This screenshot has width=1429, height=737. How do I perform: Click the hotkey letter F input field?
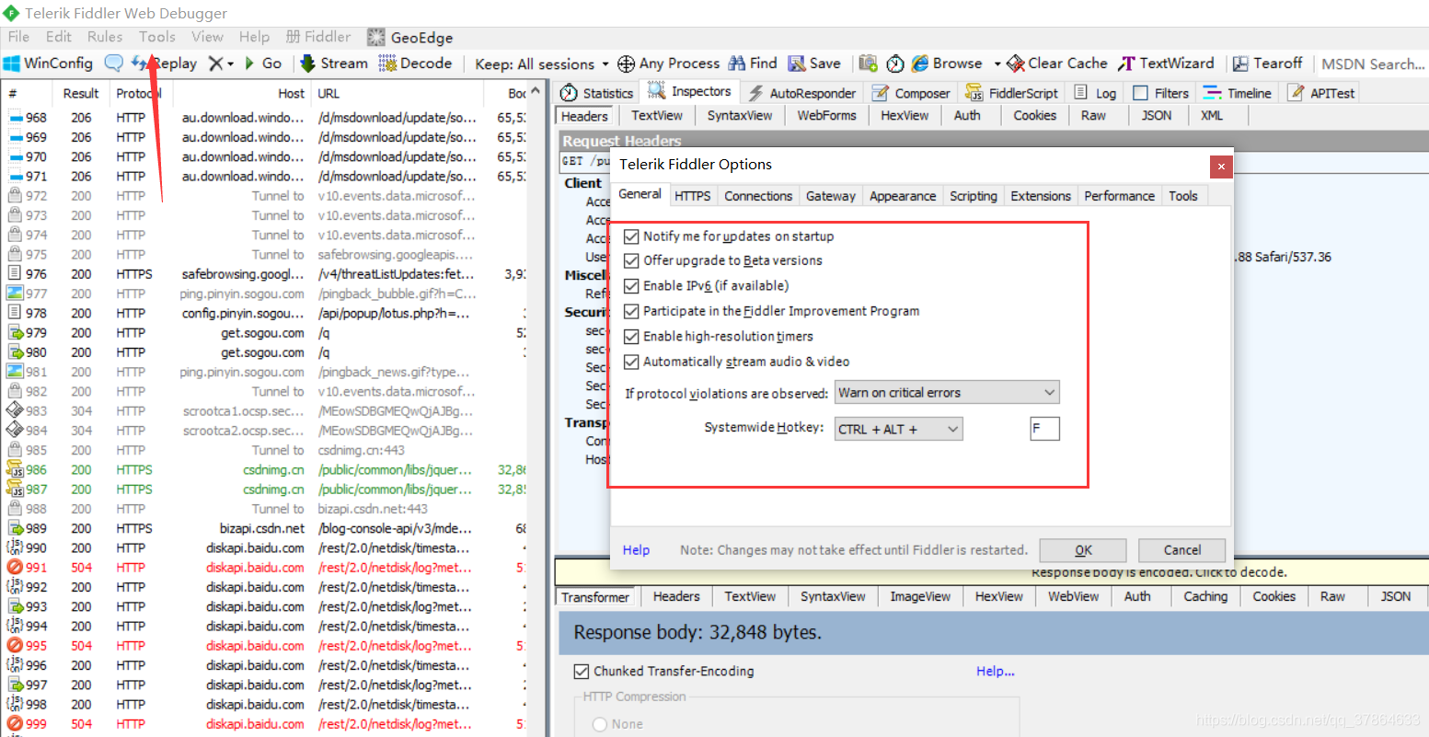[1044, 429]
